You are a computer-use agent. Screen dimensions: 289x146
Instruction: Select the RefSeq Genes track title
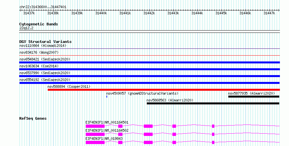coord(33,118)
